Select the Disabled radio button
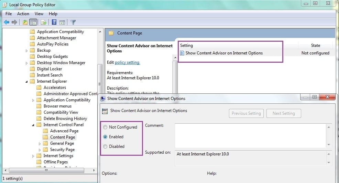Screen dimensions: 339x183 click(105, 146)
